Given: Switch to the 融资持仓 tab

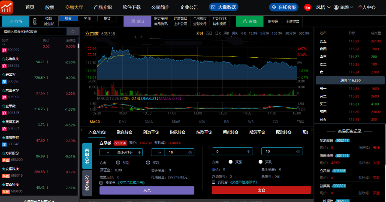Looking at the screenshot, I should (x=124, y=132).
